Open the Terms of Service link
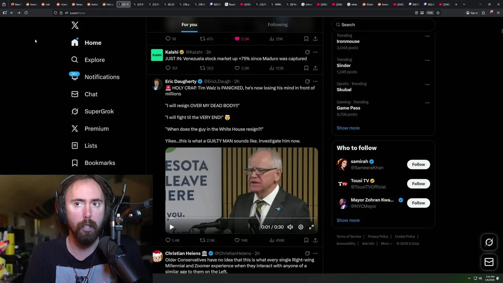Viewport: 503px width, 283px height. 349,237
